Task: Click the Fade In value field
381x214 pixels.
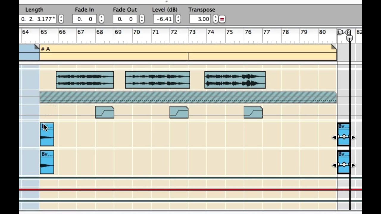Action: [x=85, y=19]
